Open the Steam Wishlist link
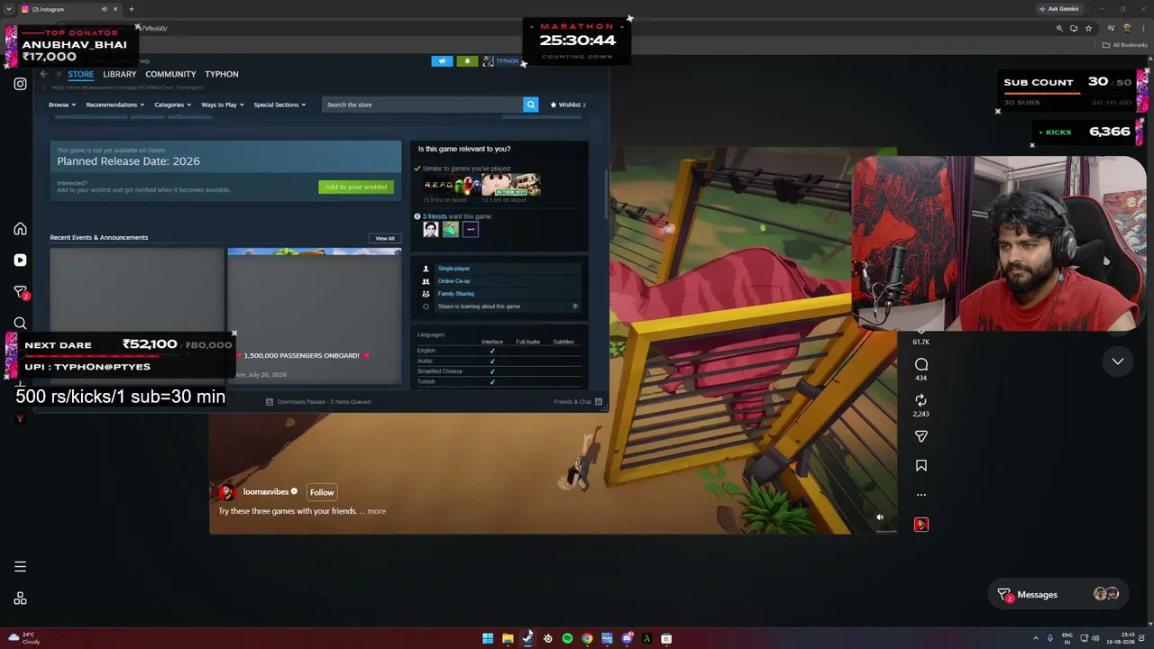Image resolution: width=1154 pixels, height=649 pixels. click(x=568, y=105)
